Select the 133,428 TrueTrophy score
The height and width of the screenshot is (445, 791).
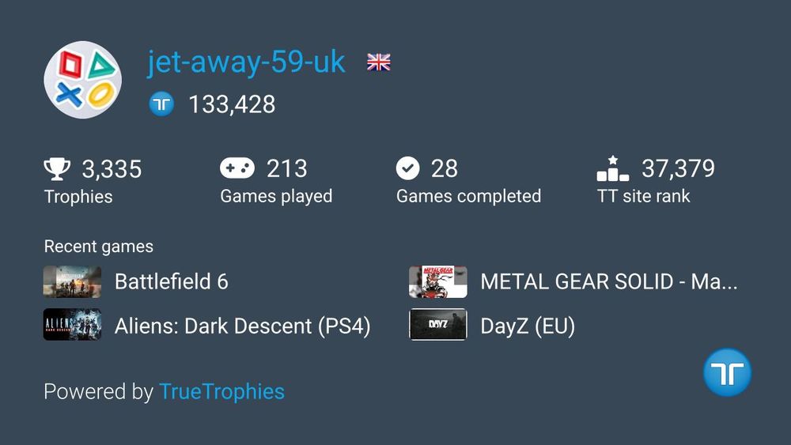tap(232, 105)
